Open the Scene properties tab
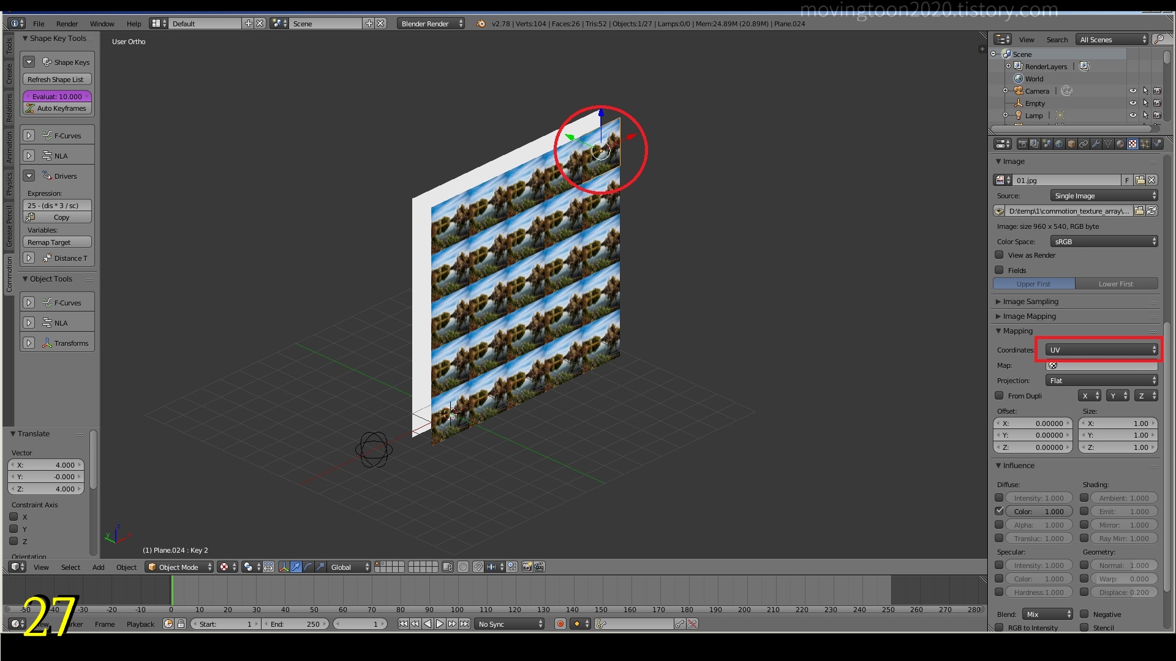Viewport: 1176px width, 661px height. click(1047, 144)
